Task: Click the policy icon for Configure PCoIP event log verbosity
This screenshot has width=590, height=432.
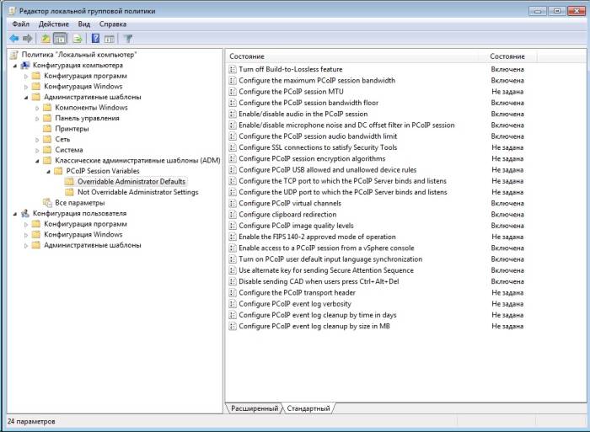Action: pyautogui.click(x=233, y=304)
